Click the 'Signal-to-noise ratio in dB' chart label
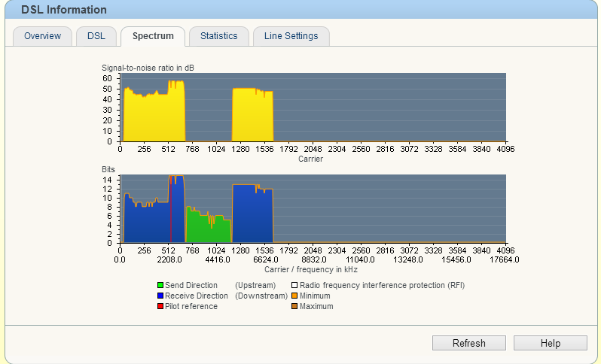 148,68
